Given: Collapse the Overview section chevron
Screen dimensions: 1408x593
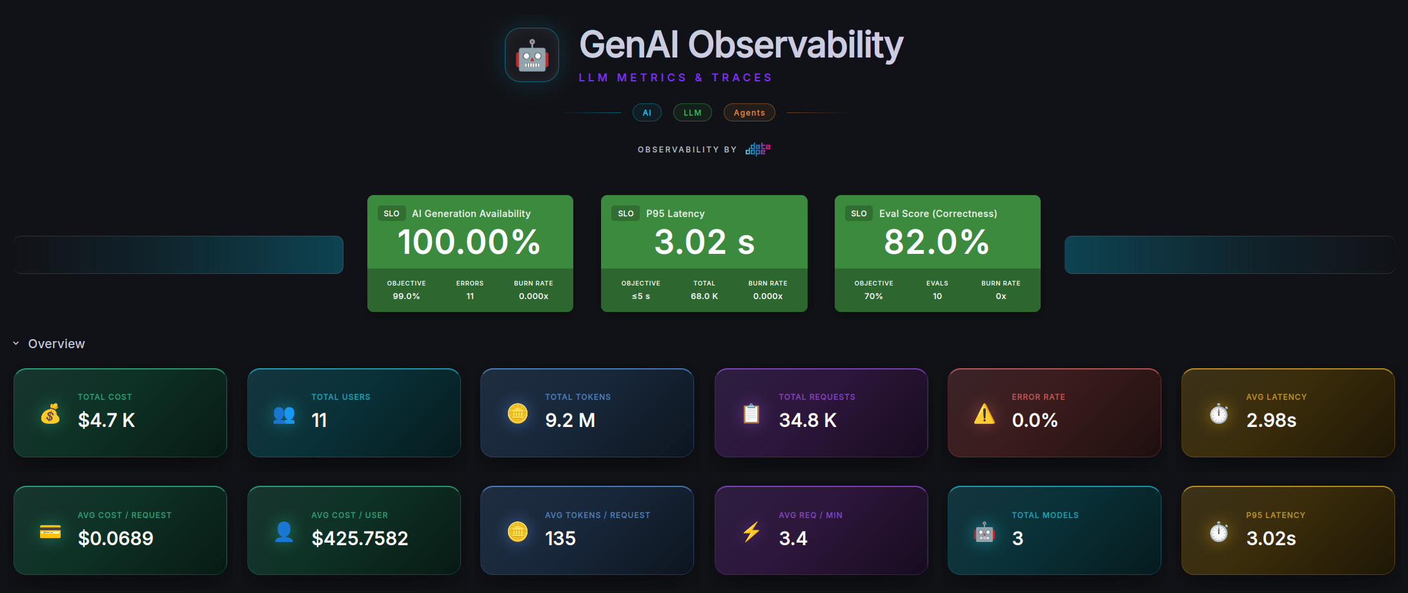Looking at the screenshot, I should tap(16, 344).
